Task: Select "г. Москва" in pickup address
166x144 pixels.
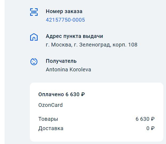Action: point(58,45)
